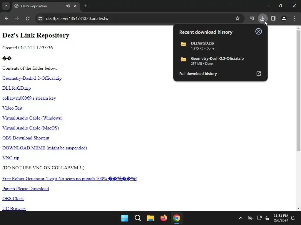The width and height of the screenshot is (301, 225).
Task: Open the Video Test link
Action: 12,108
